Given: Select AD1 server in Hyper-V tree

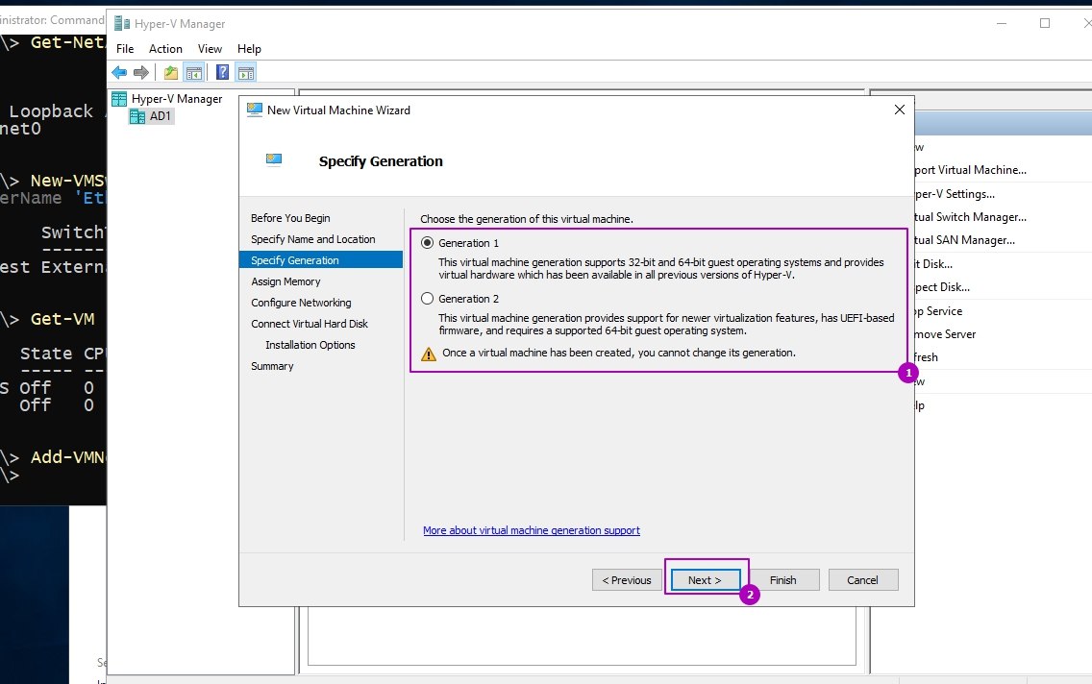Looking at the screenshot, I should [161, 116].
